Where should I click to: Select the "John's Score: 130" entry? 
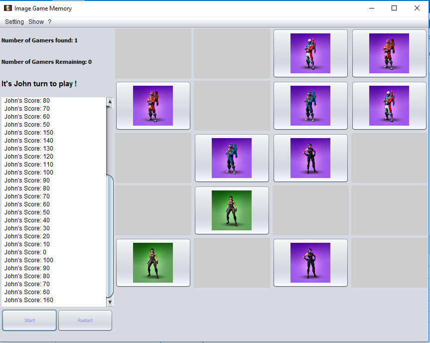point(29,149)
